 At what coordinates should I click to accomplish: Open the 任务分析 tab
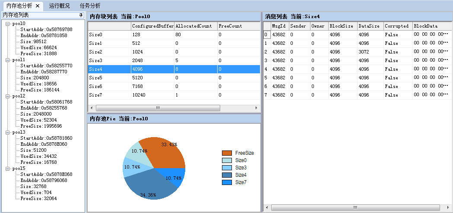tap(90, 6)
